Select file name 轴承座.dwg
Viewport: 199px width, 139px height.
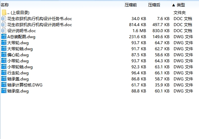pyautogui.click(x=18, y=91)
